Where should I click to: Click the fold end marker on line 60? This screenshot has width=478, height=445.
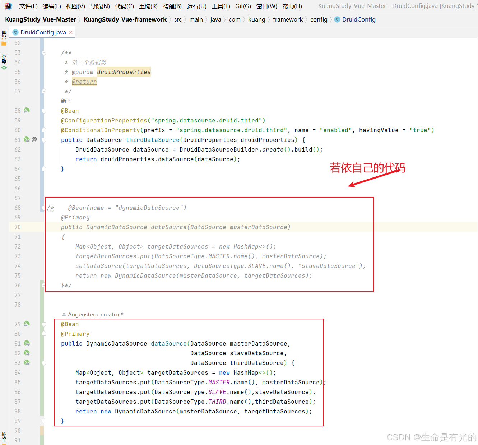tap(44, 130)
